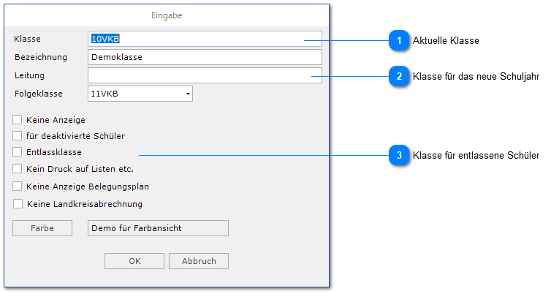
Task: Select the Klasse für das neue Schuljahr label
Action: tap(476, 76)
